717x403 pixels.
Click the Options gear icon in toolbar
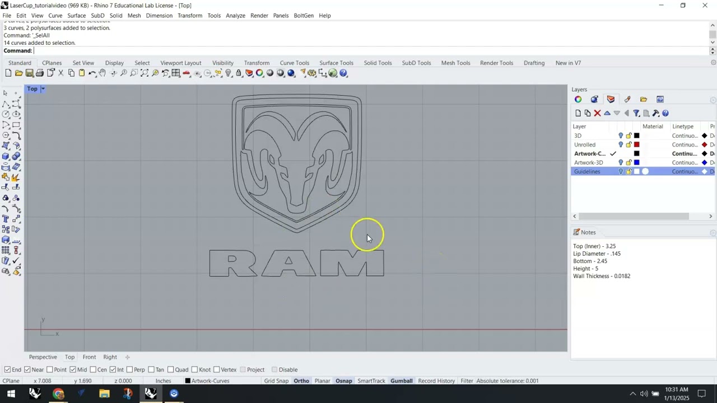pos(311,73)
